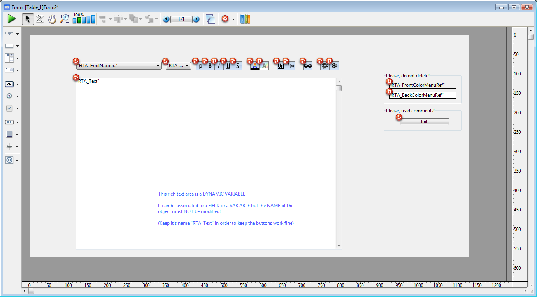Toggle the Strikethrough S format button
Screen dimensions: 537x297
coord(238,66)
